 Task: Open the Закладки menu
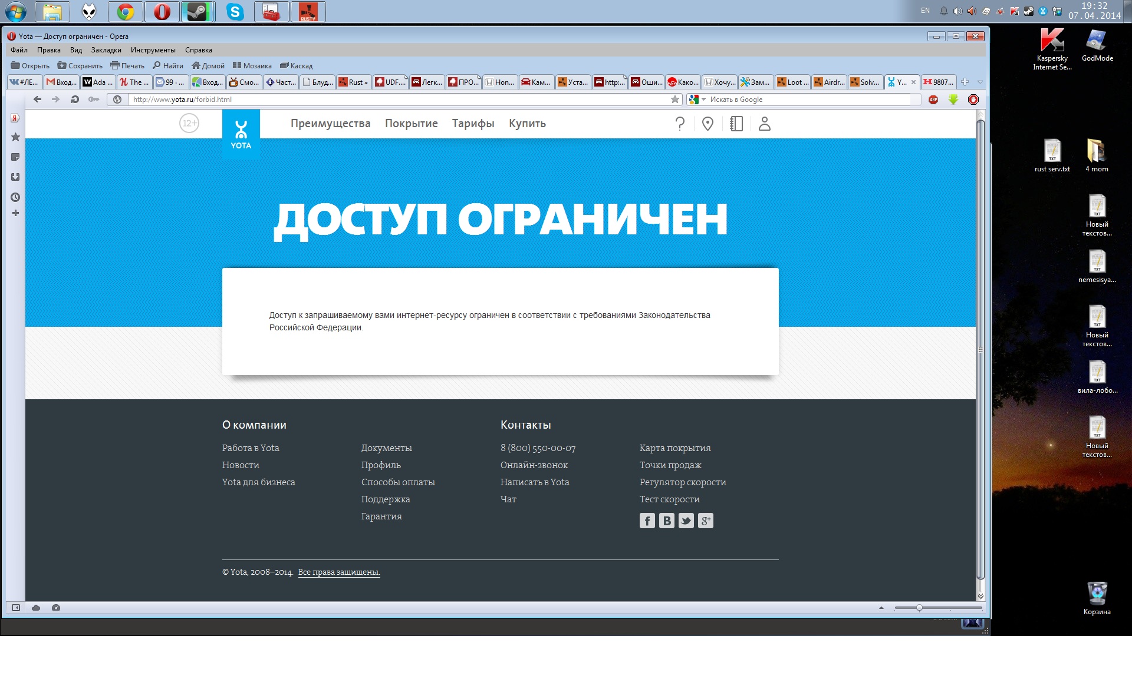coord(106,50)
